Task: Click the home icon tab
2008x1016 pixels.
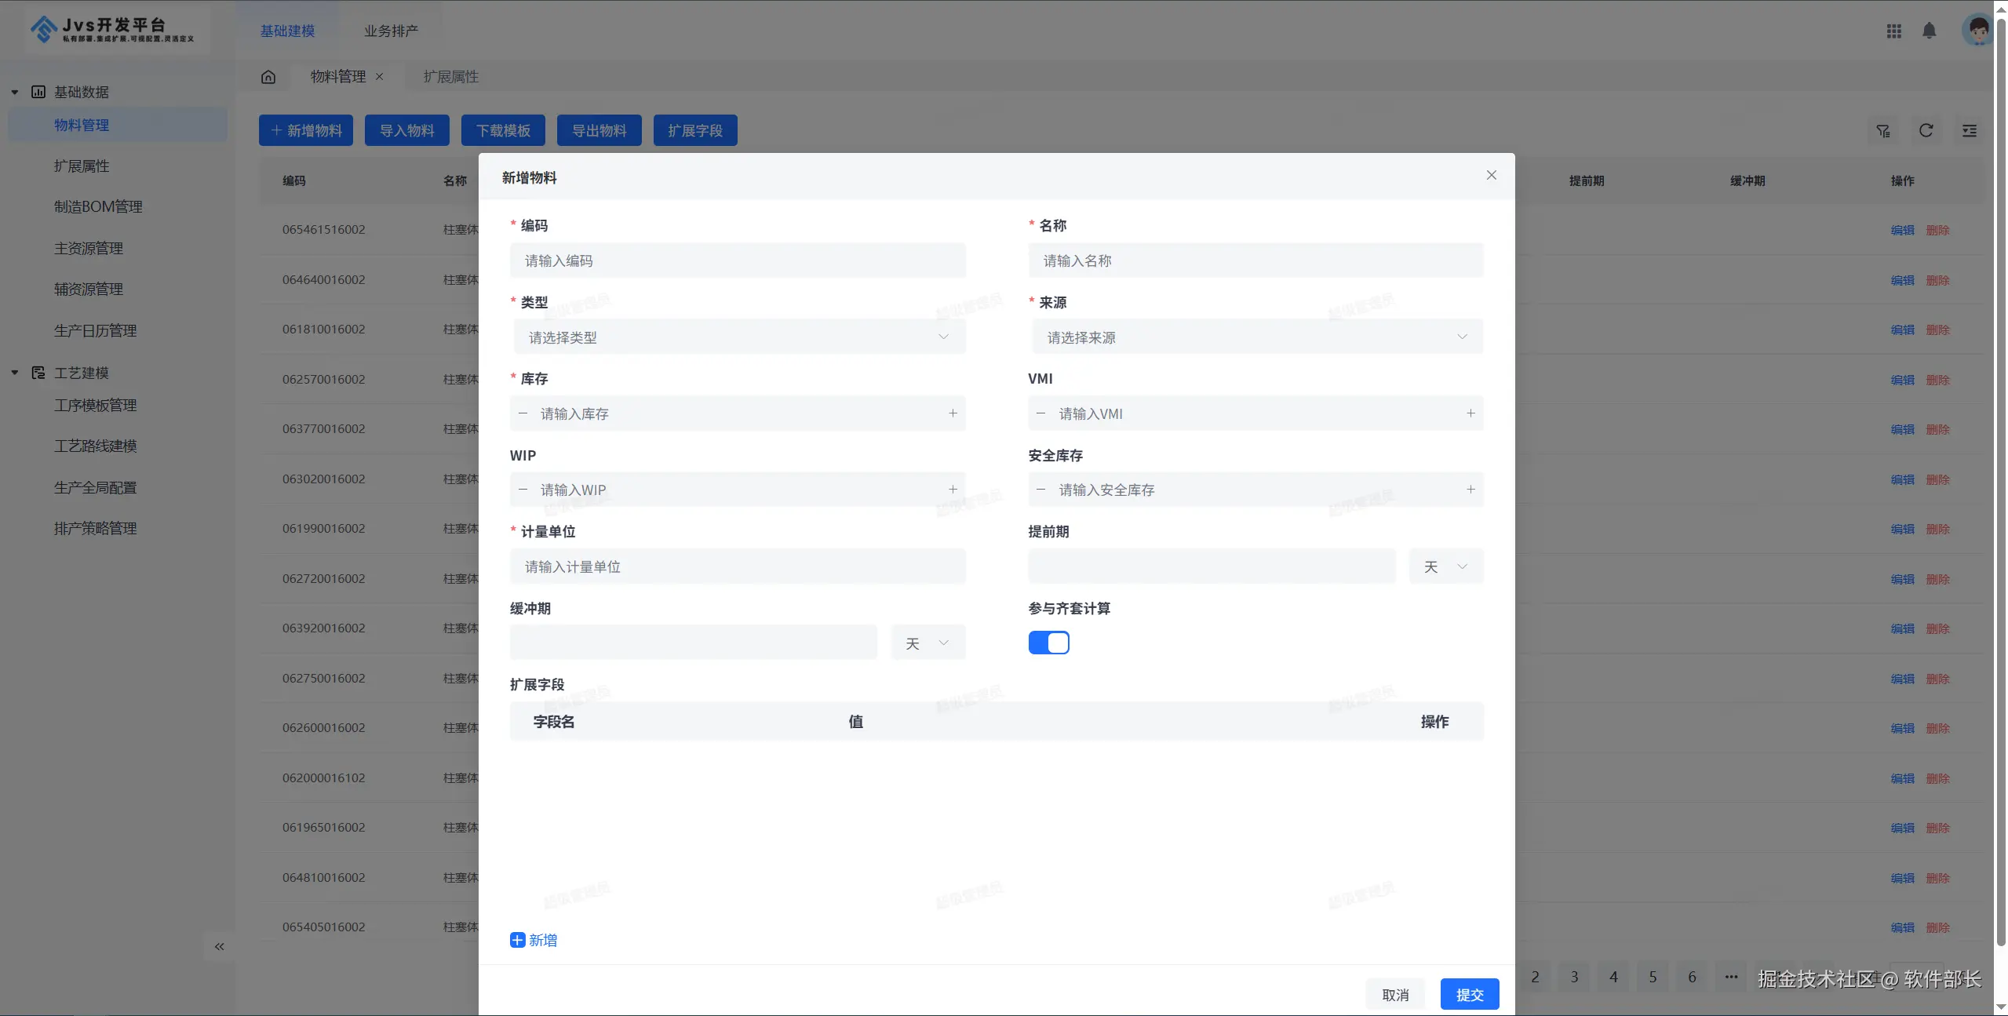Action: pos(268,77)
